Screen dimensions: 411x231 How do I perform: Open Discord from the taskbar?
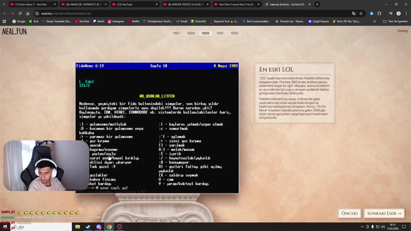click(99, 227)
